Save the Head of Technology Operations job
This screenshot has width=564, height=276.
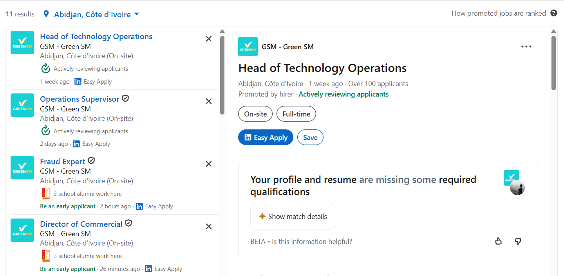pos(310,137)
